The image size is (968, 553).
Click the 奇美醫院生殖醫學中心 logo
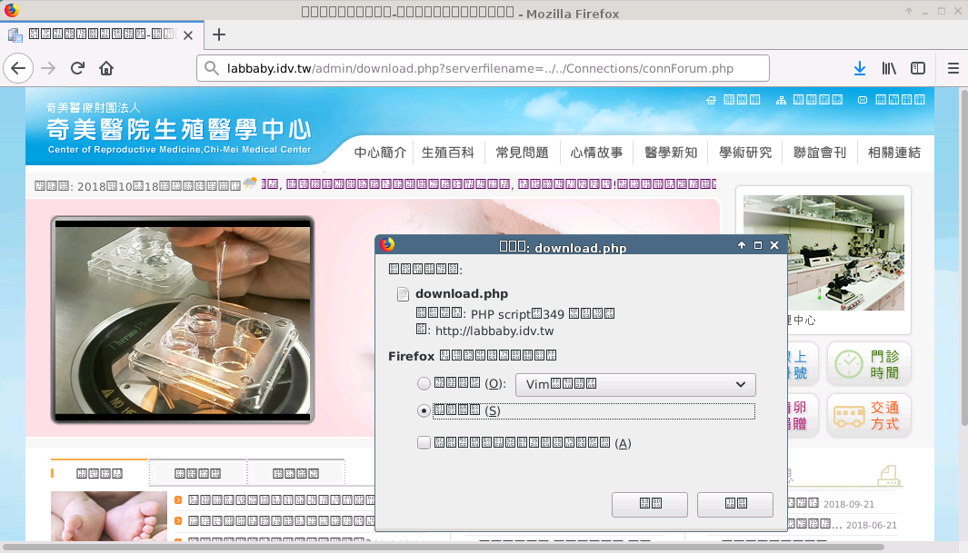click(179, 129)
